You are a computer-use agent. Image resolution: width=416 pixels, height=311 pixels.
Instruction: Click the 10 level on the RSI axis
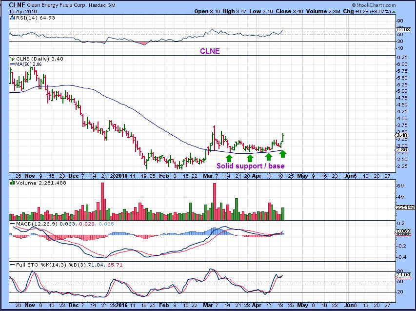tap(400, 48)
